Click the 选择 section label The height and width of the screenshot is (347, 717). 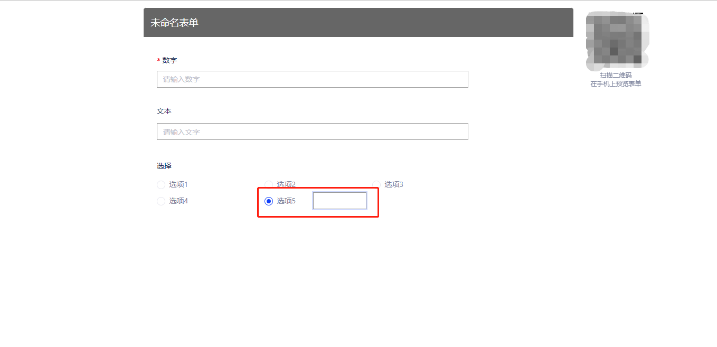[164, 166]
